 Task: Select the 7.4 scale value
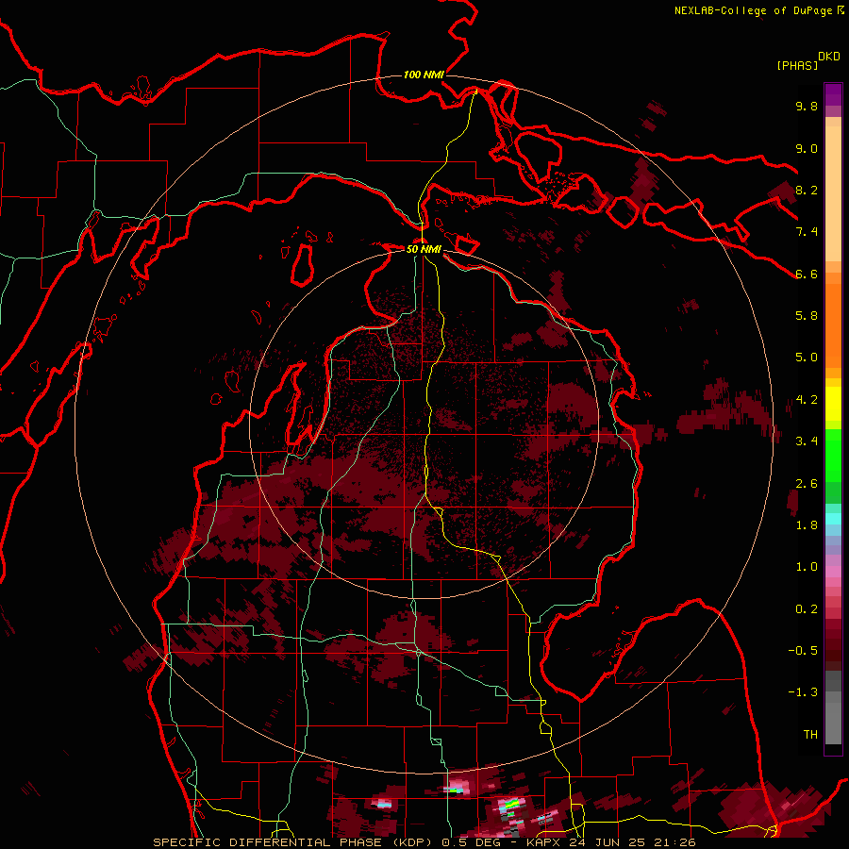click(x=807, y=232)
